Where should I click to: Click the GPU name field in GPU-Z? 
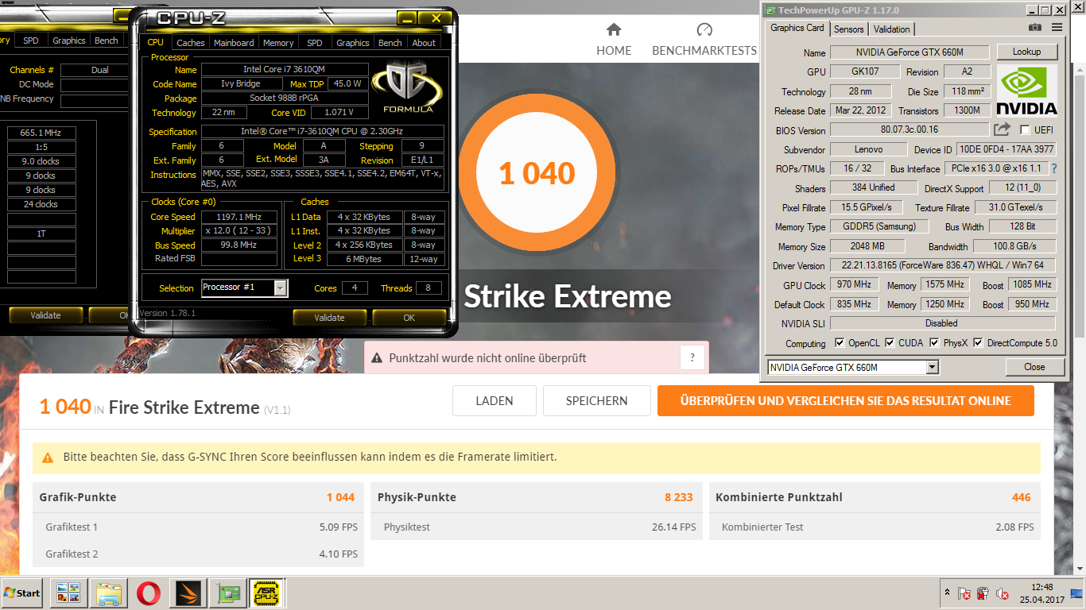point(910,52)
